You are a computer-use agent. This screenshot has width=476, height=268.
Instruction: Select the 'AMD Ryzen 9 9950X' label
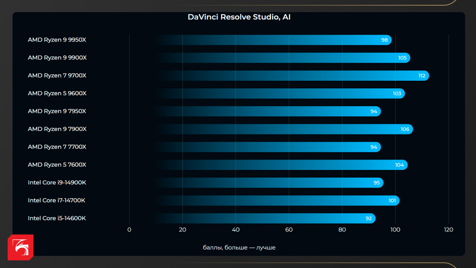coord(57,40)
